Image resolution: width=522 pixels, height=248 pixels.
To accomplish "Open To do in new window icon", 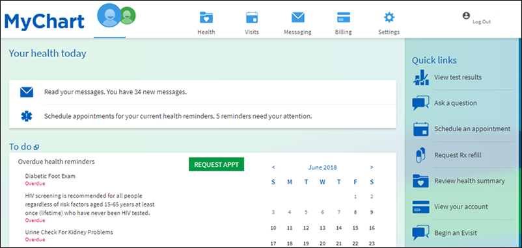I will point(36,147).
